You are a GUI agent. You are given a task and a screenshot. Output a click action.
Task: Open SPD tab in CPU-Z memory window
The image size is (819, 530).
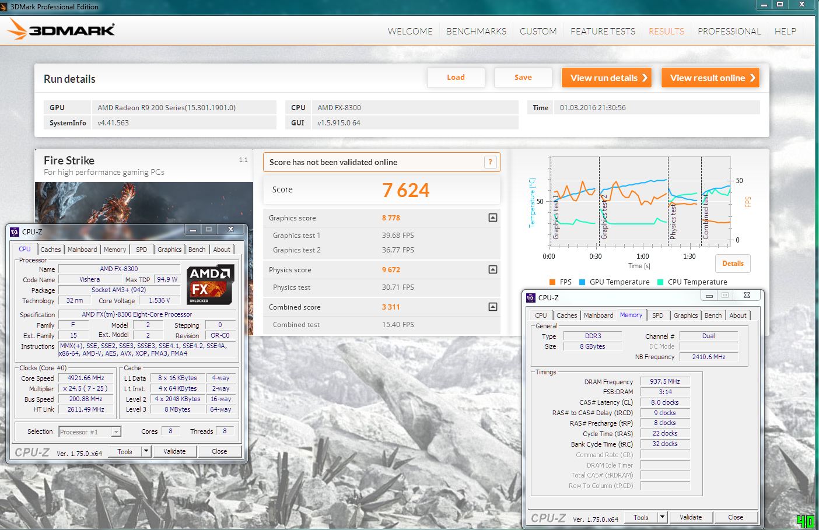click(658, 315)
